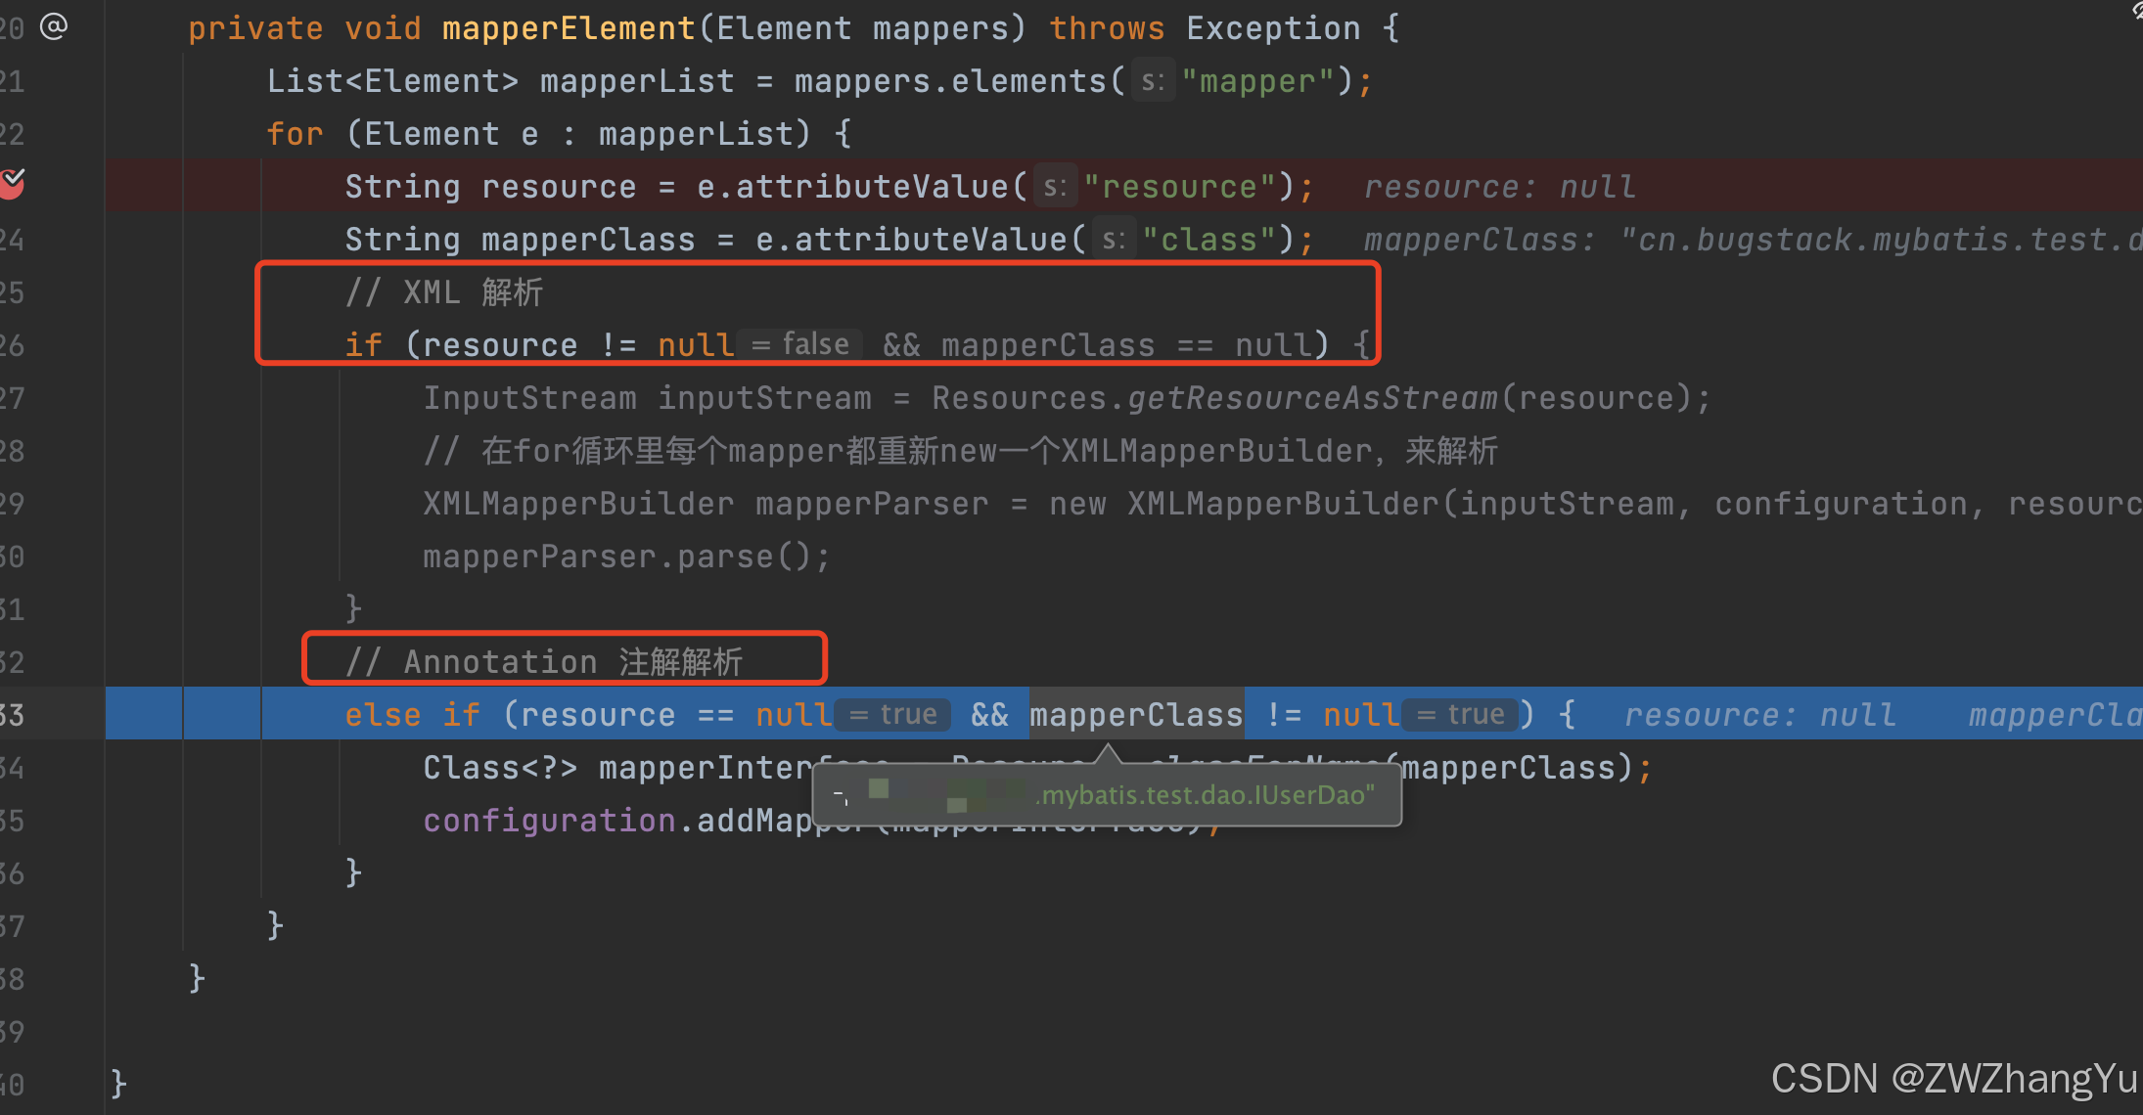Click the @ symbol gutter icon
The height and width of the screenshot is (1115, 2143).
pos(54,25)
